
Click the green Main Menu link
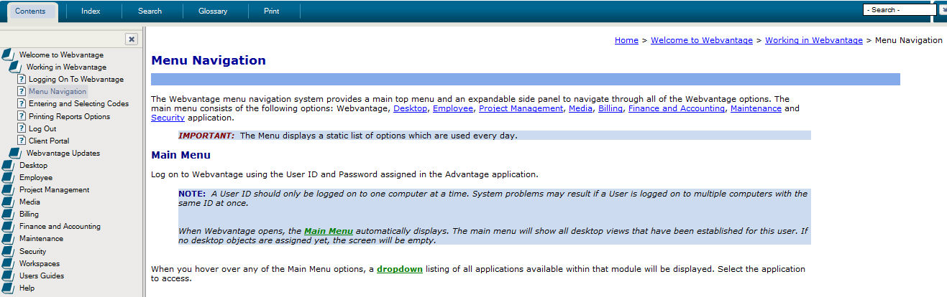click(328, 231)
